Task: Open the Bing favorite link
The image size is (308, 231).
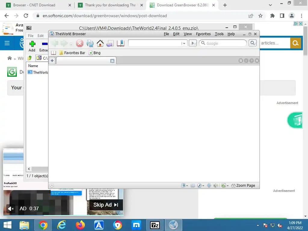Action: click(x=95, y=53)
